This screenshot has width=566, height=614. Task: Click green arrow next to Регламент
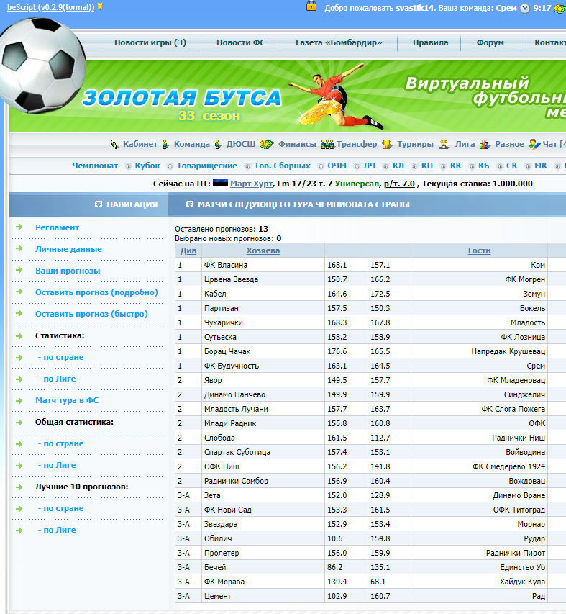19,227
